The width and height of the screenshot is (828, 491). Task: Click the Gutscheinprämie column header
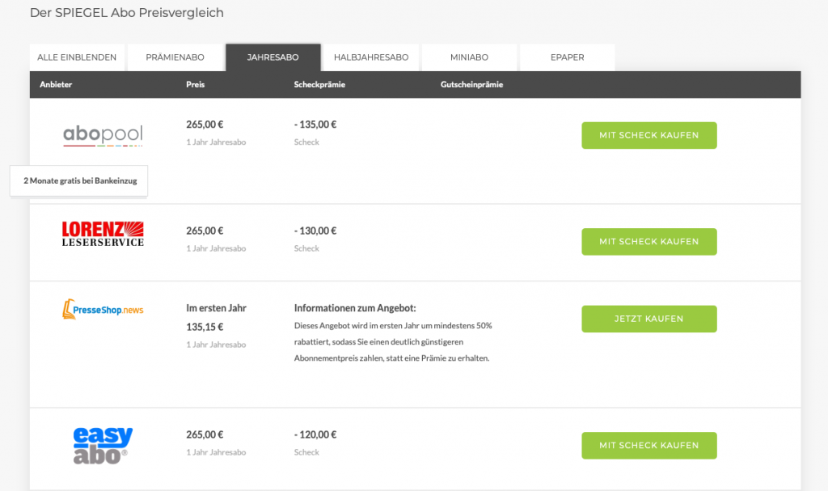(x=471, y=85)
